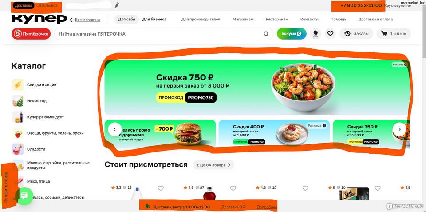
Task: Toggle to Для бизнеса mode
Action: coord(154,19)
